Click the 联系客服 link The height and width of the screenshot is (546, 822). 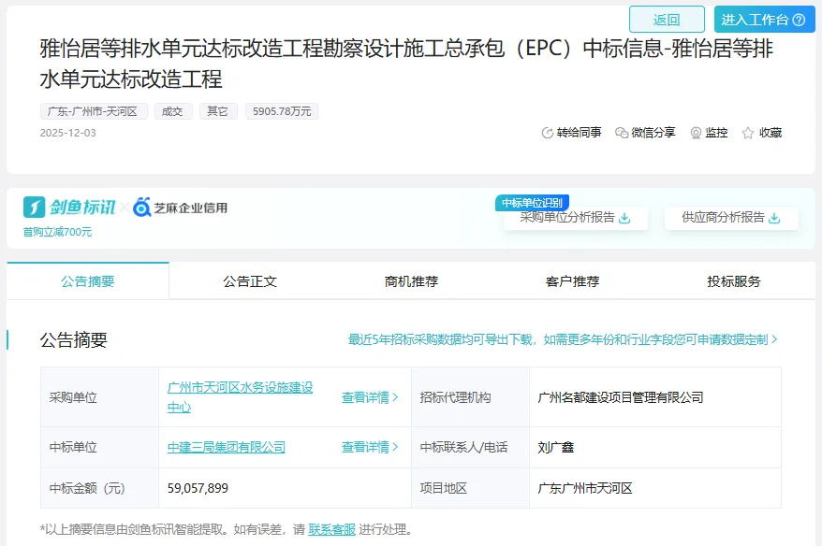click(x=331, y=529)
